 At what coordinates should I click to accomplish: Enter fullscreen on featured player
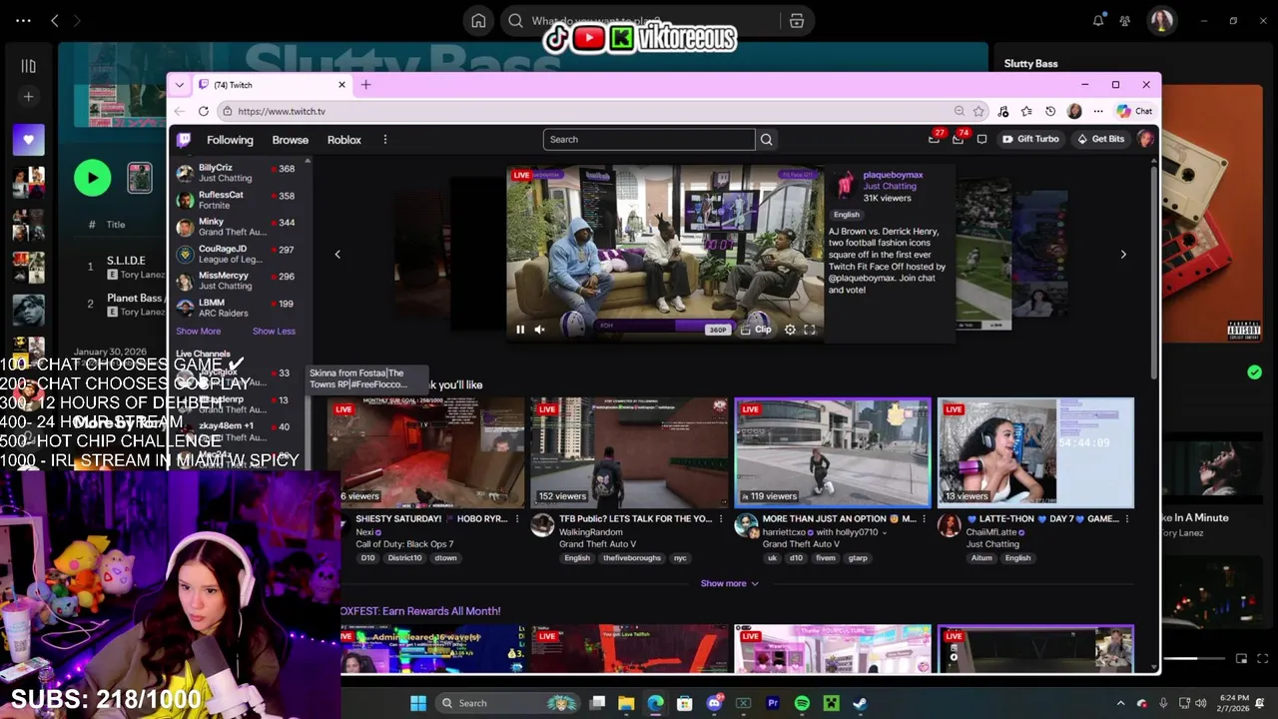(x=810, y=330)
